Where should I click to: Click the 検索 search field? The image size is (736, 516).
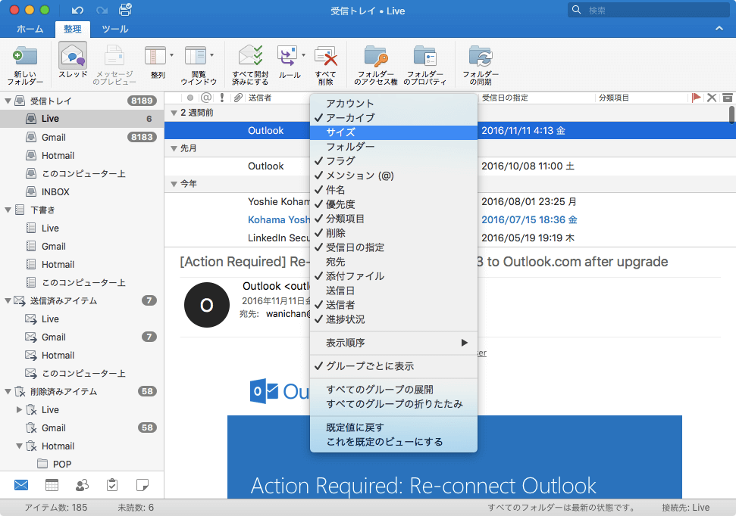pyautogui.click(x=648, y=10)
